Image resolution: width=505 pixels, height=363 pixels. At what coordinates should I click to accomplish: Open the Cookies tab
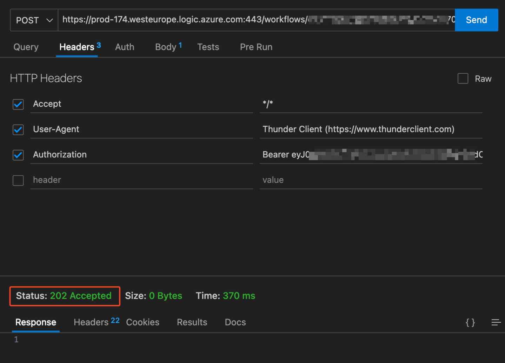click(x=142, y=322)
